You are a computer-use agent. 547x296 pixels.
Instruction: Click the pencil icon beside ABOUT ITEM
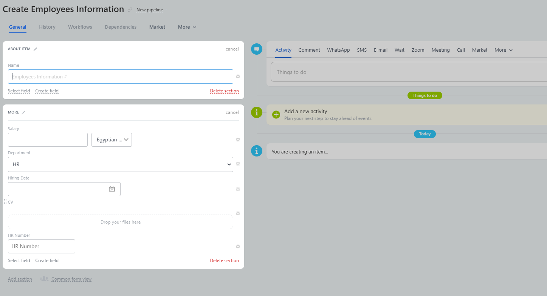36,49
